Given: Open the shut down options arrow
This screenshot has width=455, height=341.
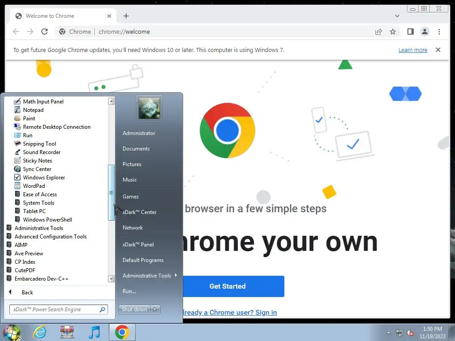Looking at the screenshot, I should coord(155,309).
